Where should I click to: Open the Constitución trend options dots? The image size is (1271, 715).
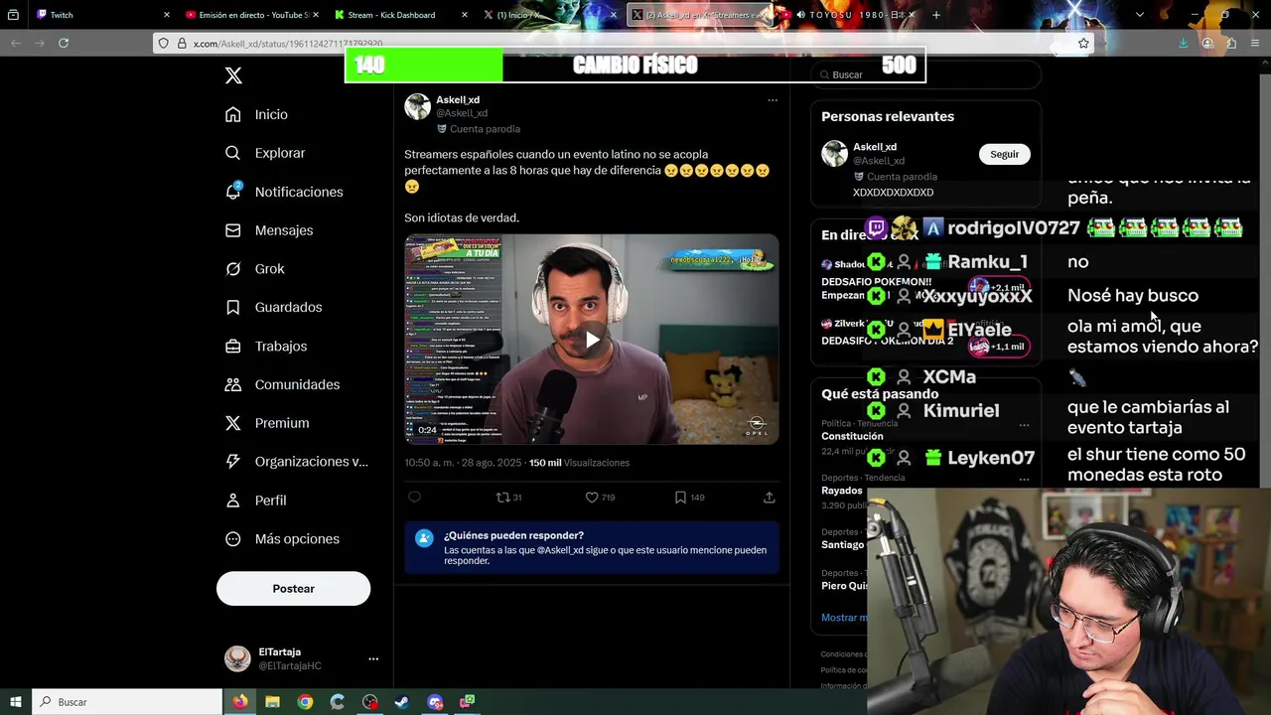(1024, 425)
